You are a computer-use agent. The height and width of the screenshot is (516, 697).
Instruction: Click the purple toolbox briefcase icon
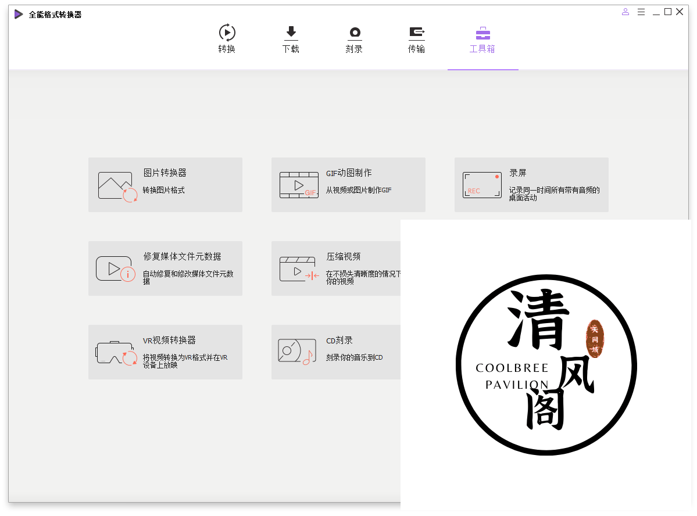click(482, 33)
